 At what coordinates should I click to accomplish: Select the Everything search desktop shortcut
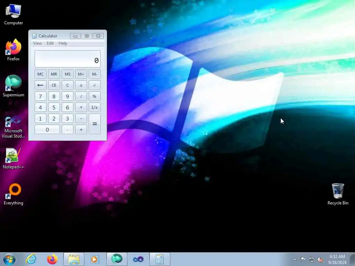click(x=14, y=194)
